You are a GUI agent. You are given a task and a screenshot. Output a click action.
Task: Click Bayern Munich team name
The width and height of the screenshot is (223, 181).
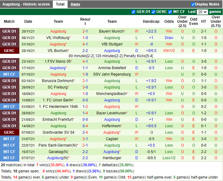[112, 31]
